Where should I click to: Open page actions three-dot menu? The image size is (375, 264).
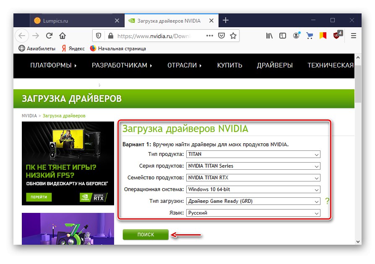[x=209, y=36]
